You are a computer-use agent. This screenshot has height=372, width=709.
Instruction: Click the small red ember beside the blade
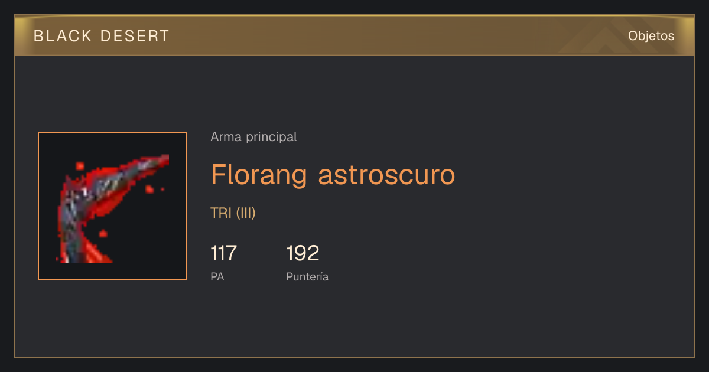(x=149, y=189)
